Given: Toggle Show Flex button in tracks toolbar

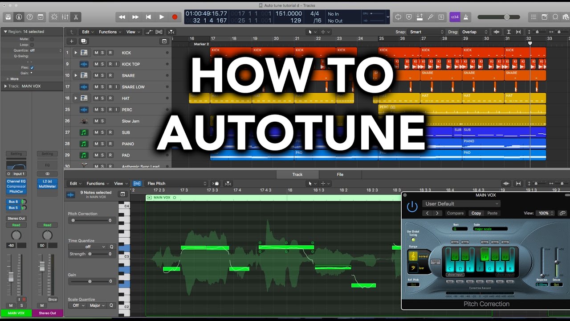Looking at the screenshot, I should tap(160, 32).
